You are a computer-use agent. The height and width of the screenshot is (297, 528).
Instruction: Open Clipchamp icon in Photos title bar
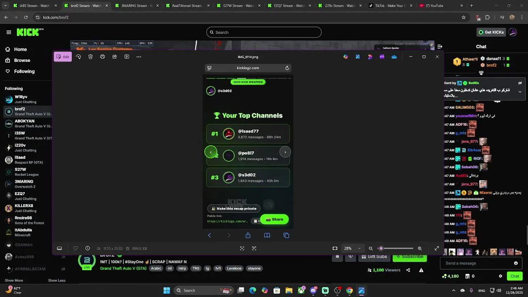382,57
